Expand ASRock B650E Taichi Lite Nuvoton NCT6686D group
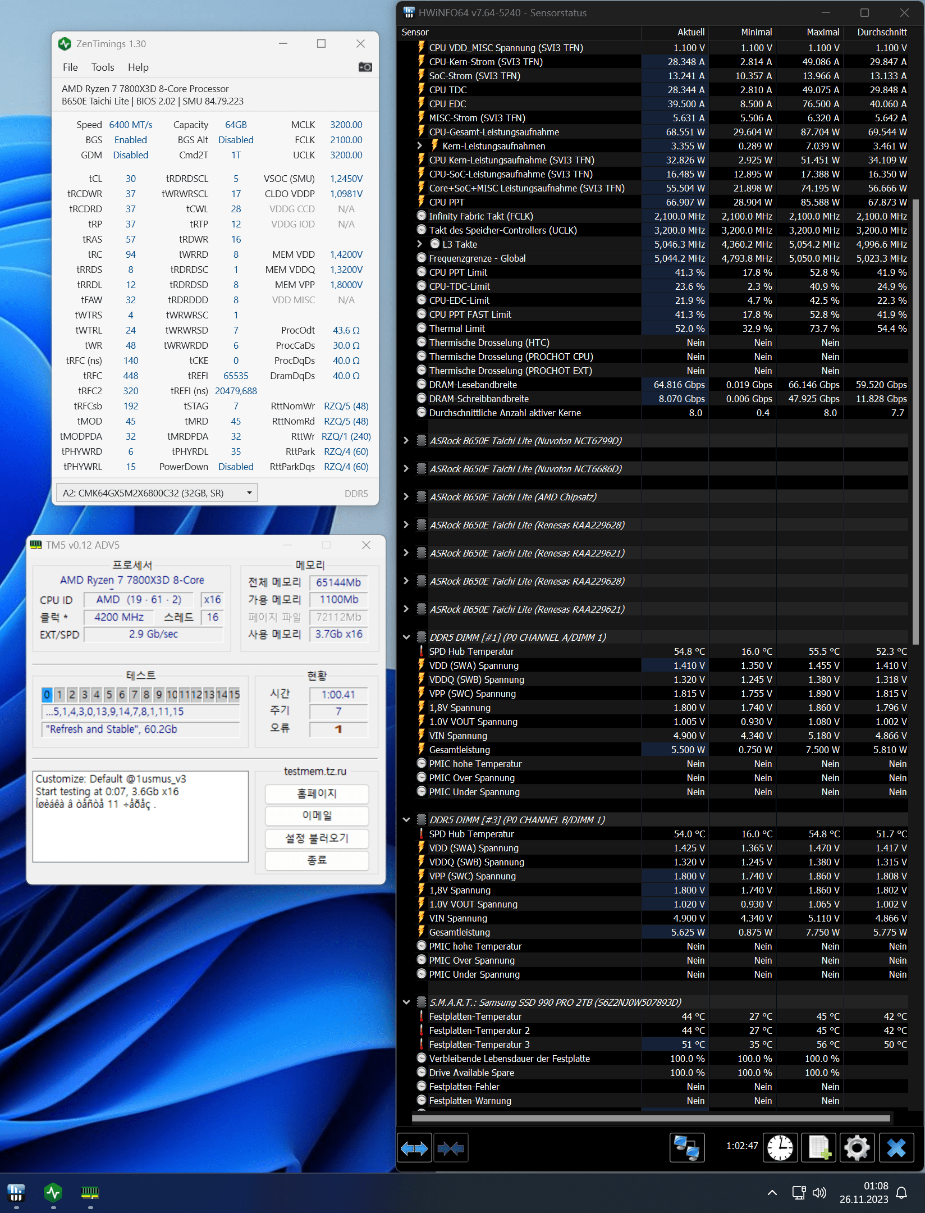This screenshot has width=925, height=1213. pyautogui.click(x=406, y=469)
